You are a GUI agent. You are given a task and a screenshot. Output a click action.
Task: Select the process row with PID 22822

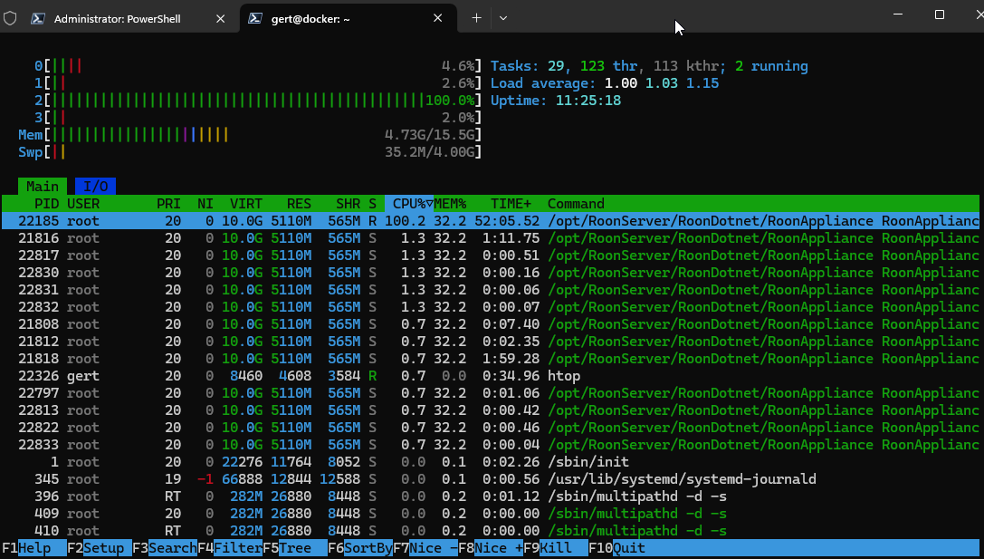pyautogui.click(x=490, y=427)
